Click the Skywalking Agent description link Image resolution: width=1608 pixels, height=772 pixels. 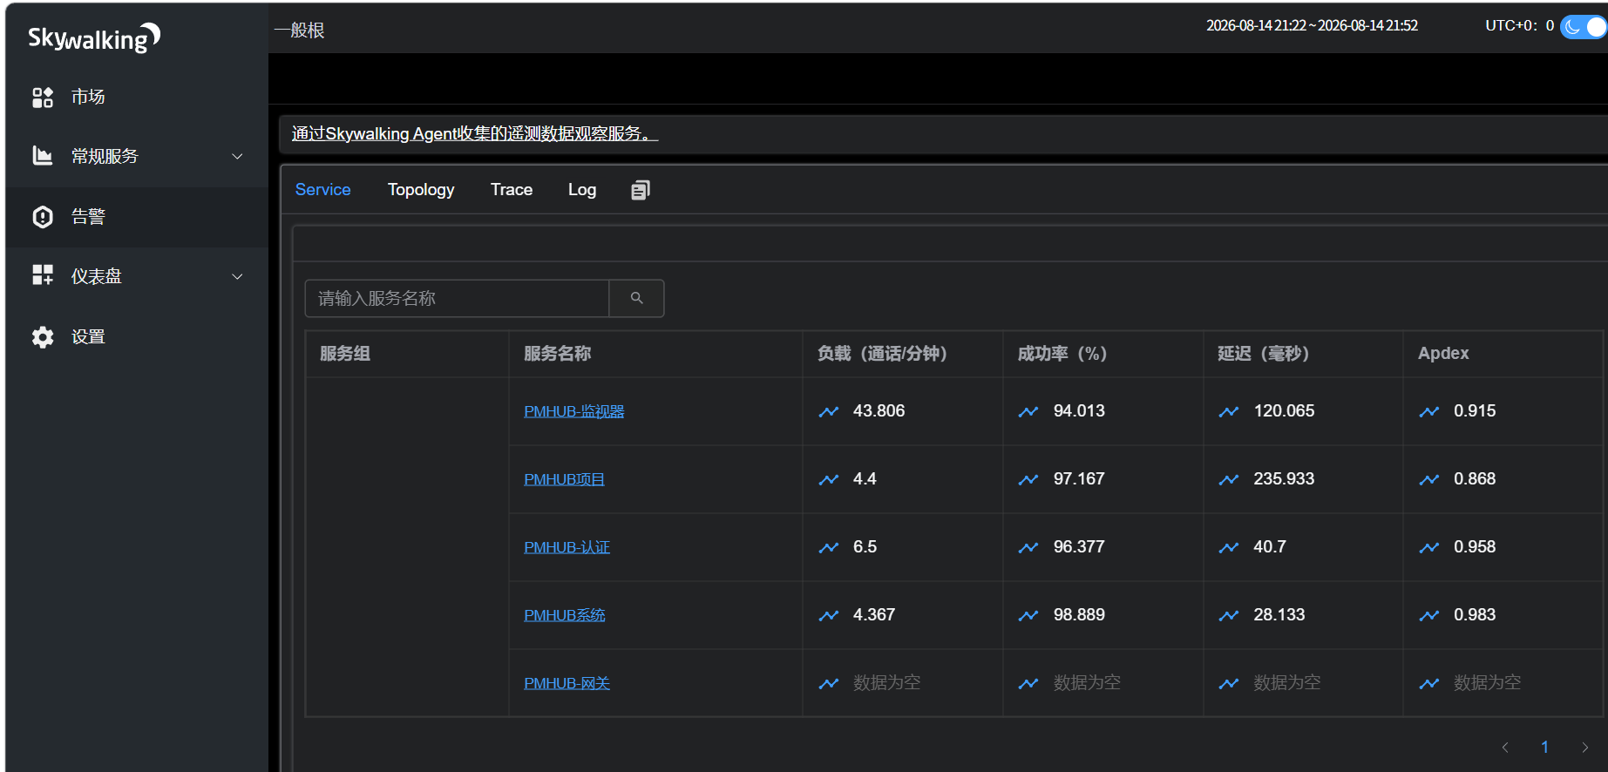[474, 133]
